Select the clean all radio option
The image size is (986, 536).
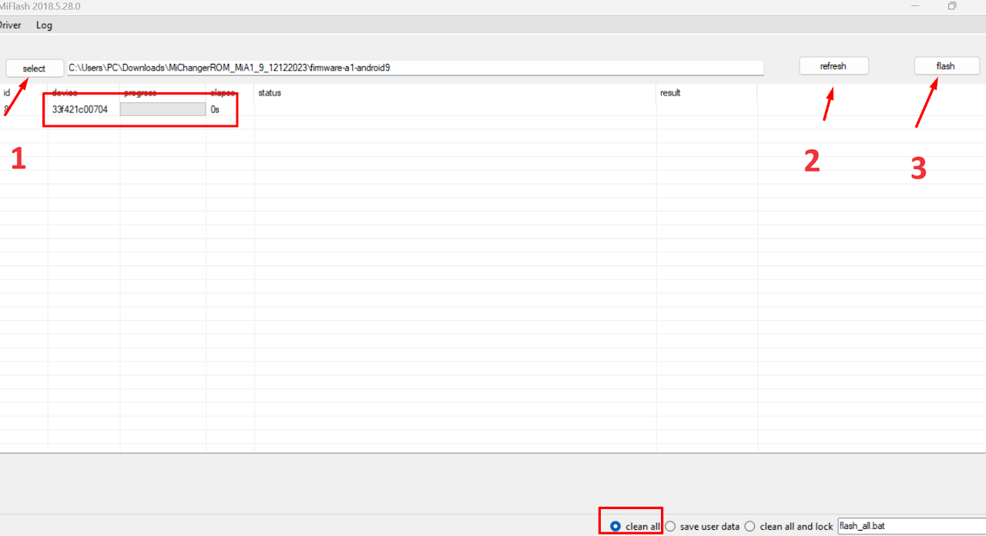tap(615, 527)
